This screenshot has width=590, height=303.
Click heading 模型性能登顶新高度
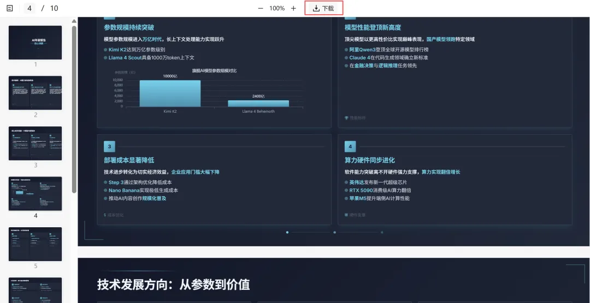tap(373, 27)
